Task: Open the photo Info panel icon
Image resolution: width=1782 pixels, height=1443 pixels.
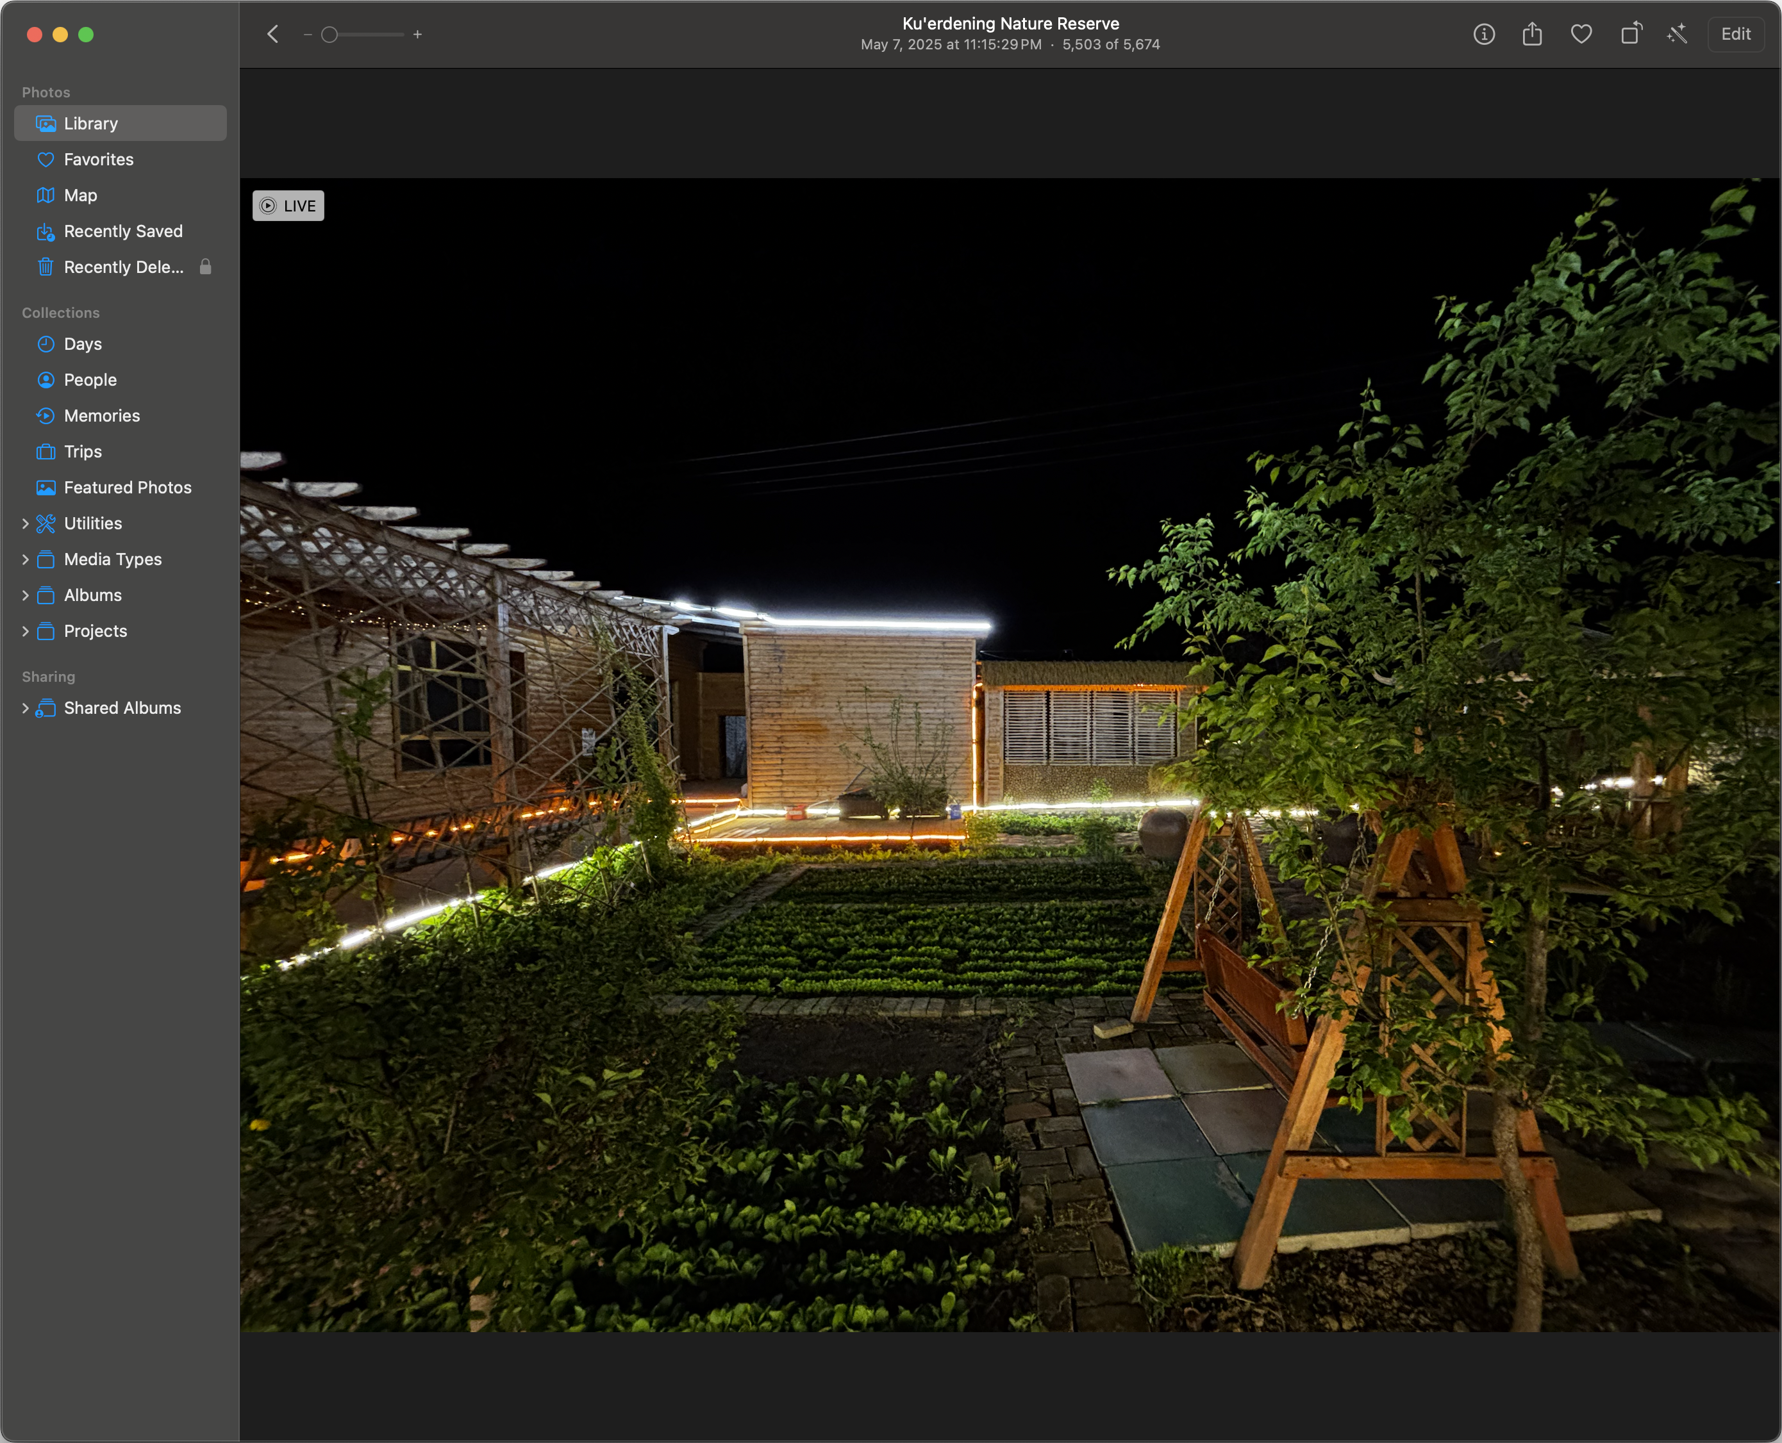Action: pos(1483,34)
